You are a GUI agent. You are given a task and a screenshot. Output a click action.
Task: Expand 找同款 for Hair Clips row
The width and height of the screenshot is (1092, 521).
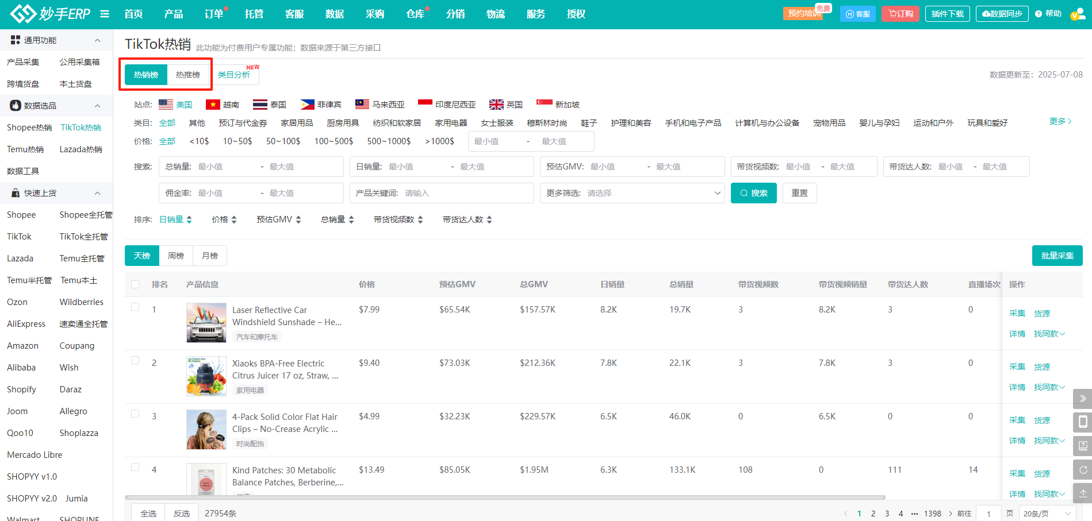coord(1049,441)
